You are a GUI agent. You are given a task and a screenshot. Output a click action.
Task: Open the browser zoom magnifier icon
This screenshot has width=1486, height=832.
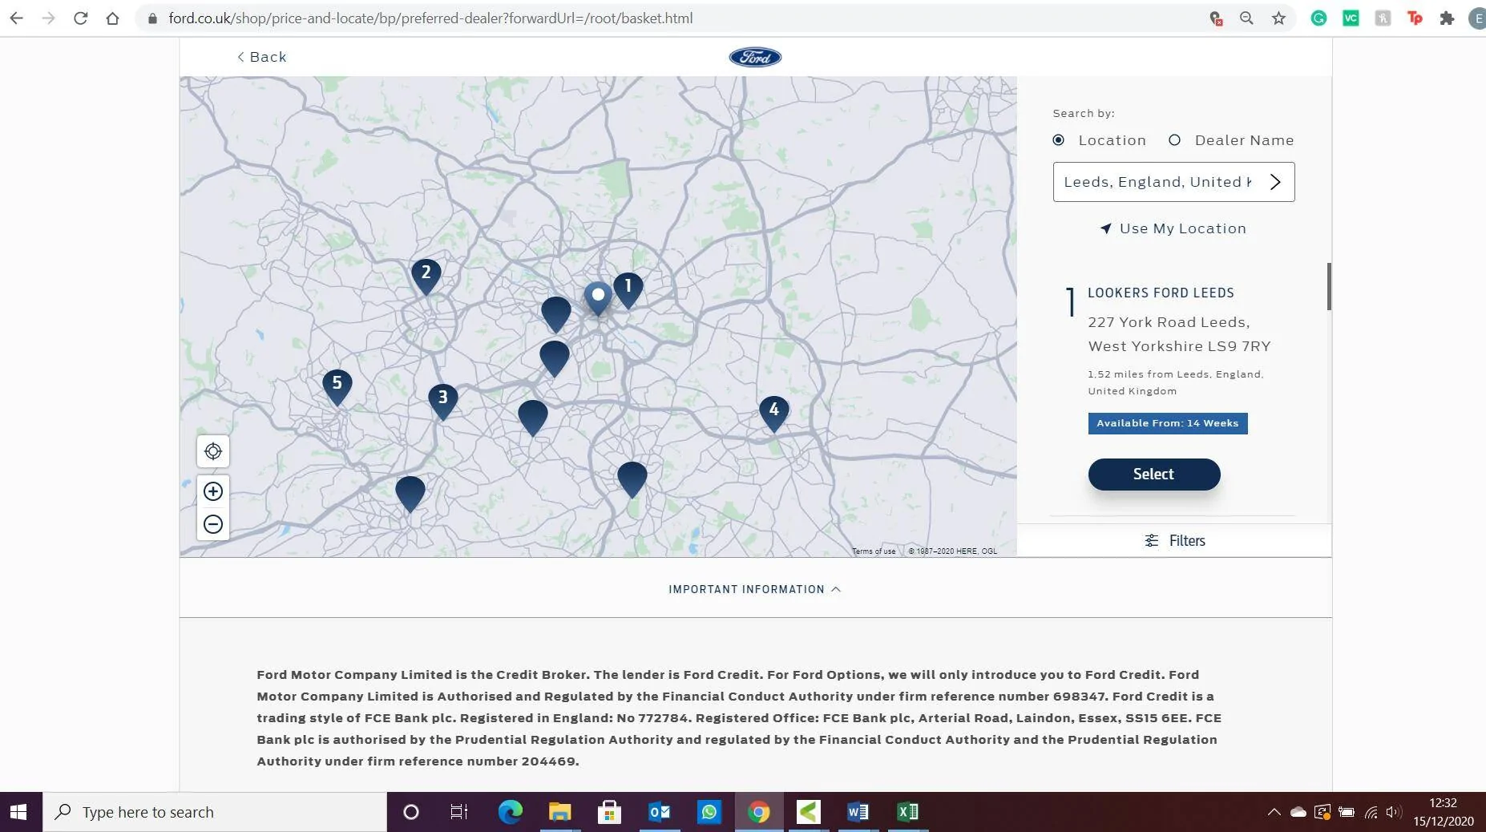[x=1246, y=18]
